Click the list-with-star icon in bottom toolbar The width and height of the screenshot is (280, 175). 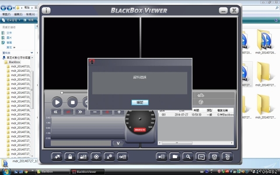(161, 157)
